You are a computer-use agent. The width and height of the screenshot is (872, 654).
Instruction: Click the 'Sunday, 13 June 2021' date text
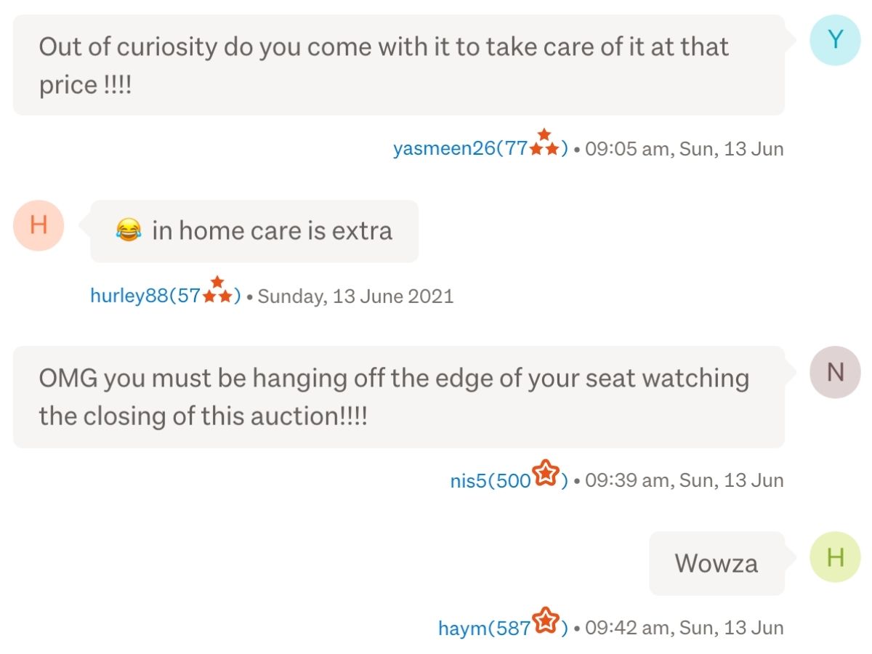(355, 296)
